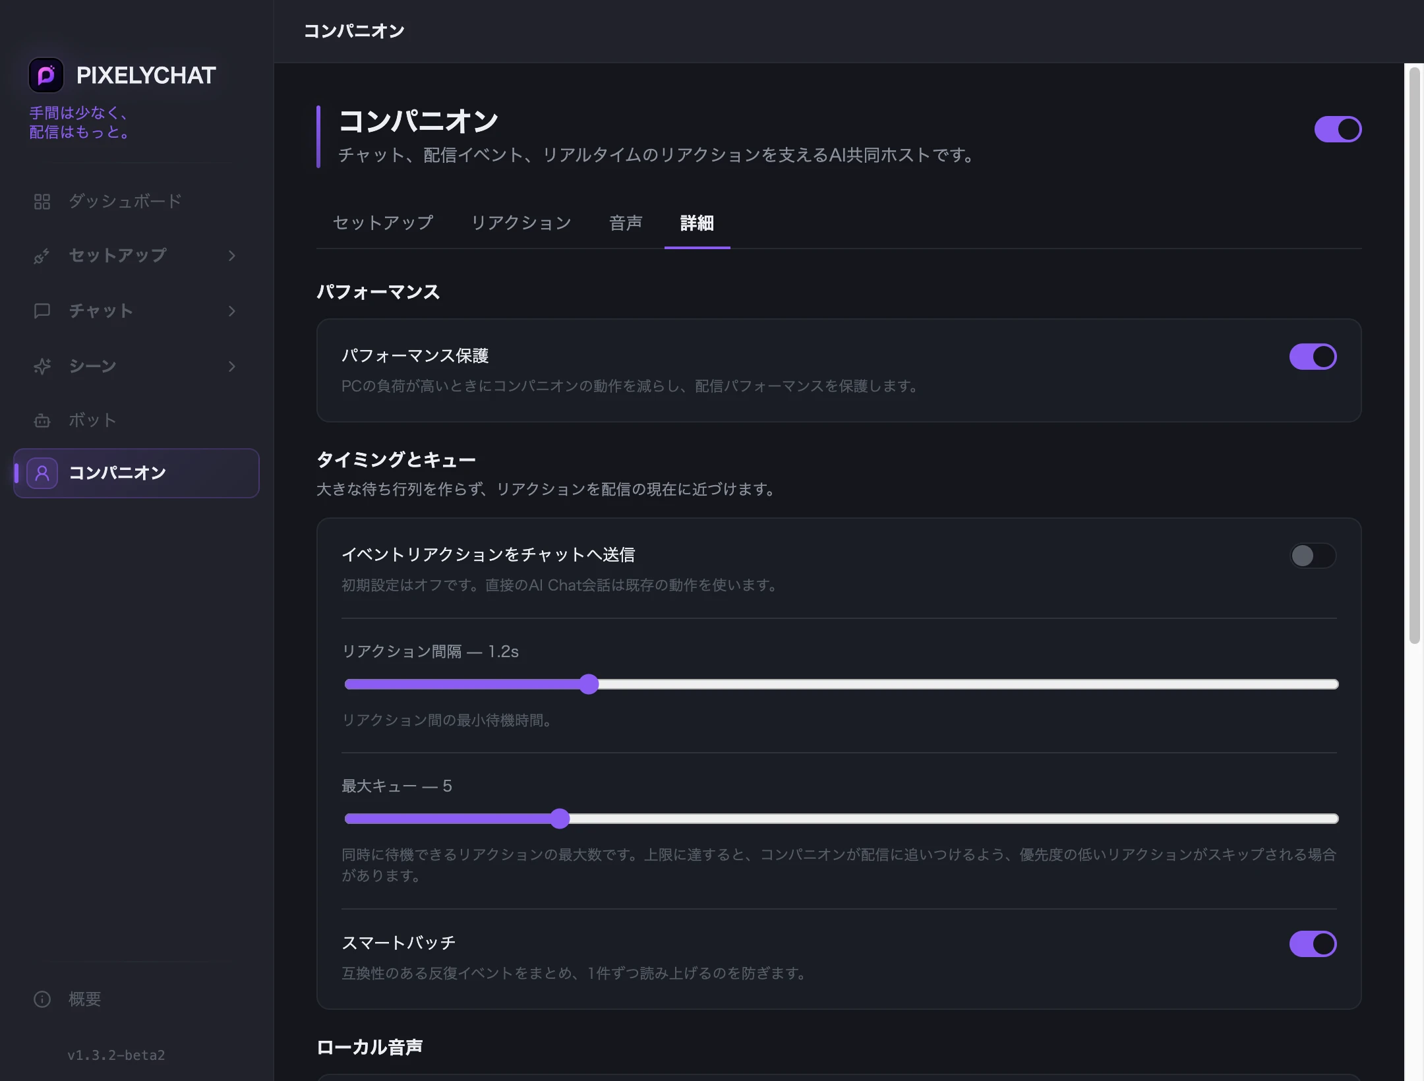
Task: Click the scene sparkle icon in sidebar
Action: click(x=42, y=366)
